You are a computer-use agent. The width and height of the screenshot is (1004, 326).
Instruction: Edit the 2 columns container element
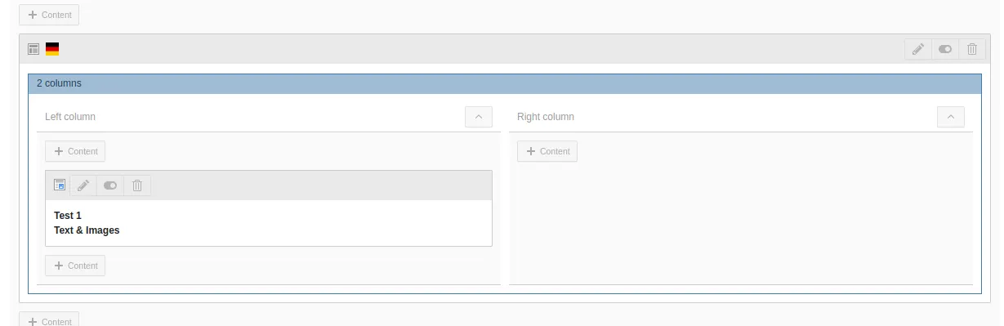click(918, 49)
